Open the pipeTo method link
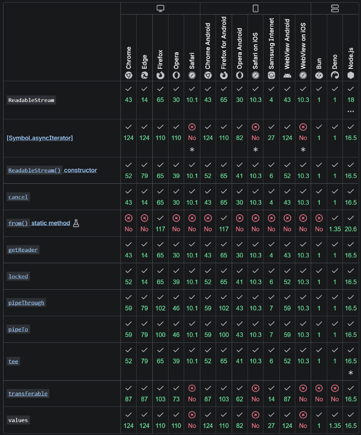The image size is (361, 435). (18, 329)
